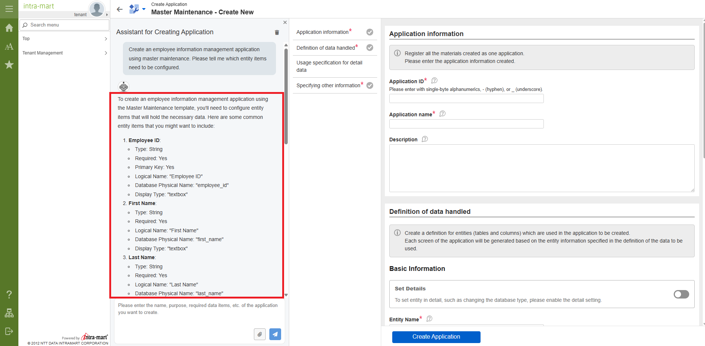Enable the Set Details toggle

pos(681,294)
